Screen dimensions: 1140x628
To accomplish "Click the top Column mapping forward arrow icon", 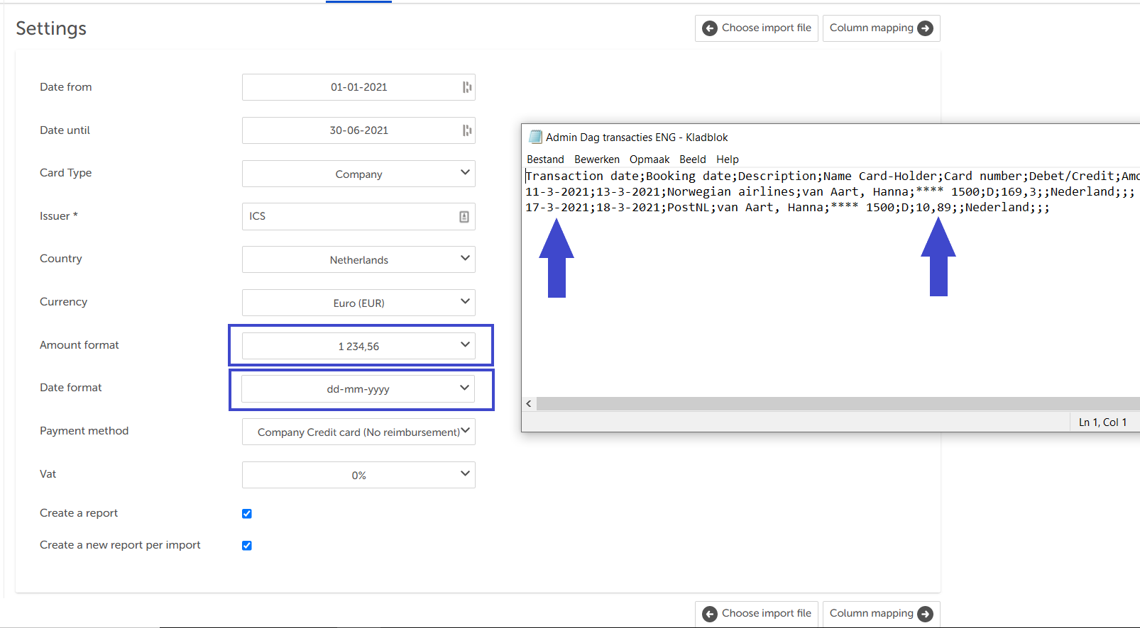I will 925,28.
